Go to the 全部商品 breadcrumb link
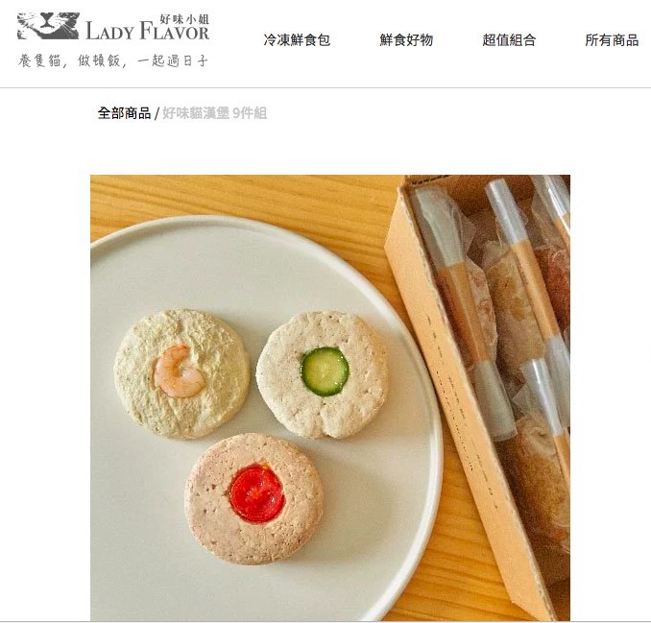The width and height of the screenshot is (651, 623). click(x=124, y=113)
